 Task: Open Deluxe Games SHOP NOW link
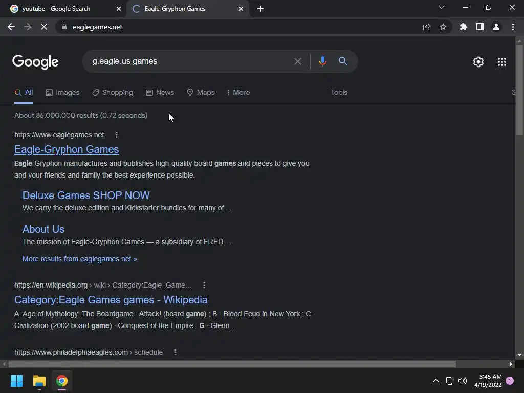pyautogui.click(x=86, y=195)
